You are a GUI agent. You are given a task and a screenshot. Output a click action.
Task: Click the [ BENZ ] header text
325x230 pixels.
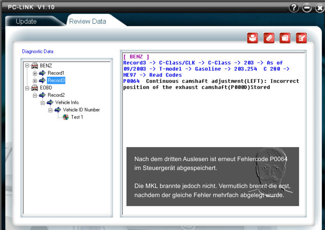[136, 57]
